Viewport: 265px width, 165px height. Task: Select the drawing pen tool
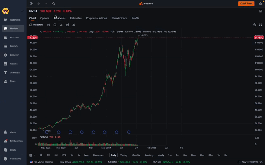(x=74, y=25)
